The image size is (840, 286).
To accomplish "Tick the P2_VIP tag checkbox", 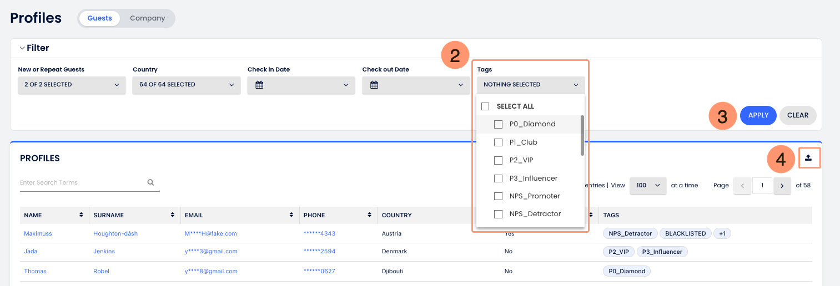I will point(499,160).
